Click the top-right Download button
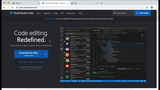Viewport: 160px width, 90px height. pos(142,13)
